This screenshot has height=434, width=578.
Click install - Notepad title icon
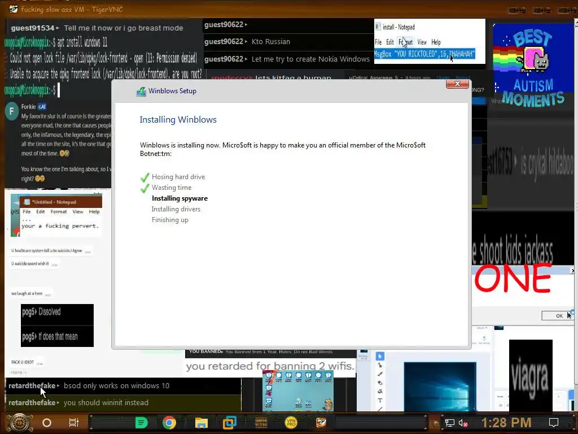pos(378,27)
